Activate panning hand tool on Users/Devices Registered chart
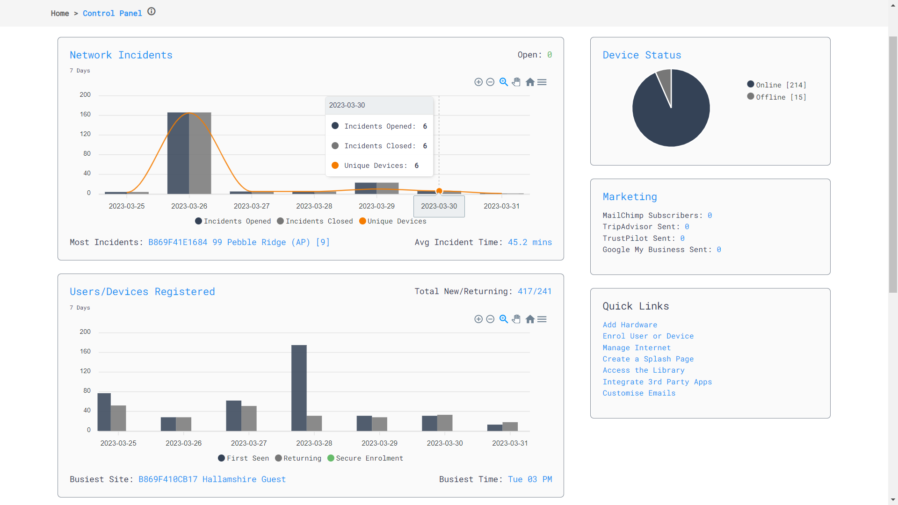898x505 pixels. (516, 319)
